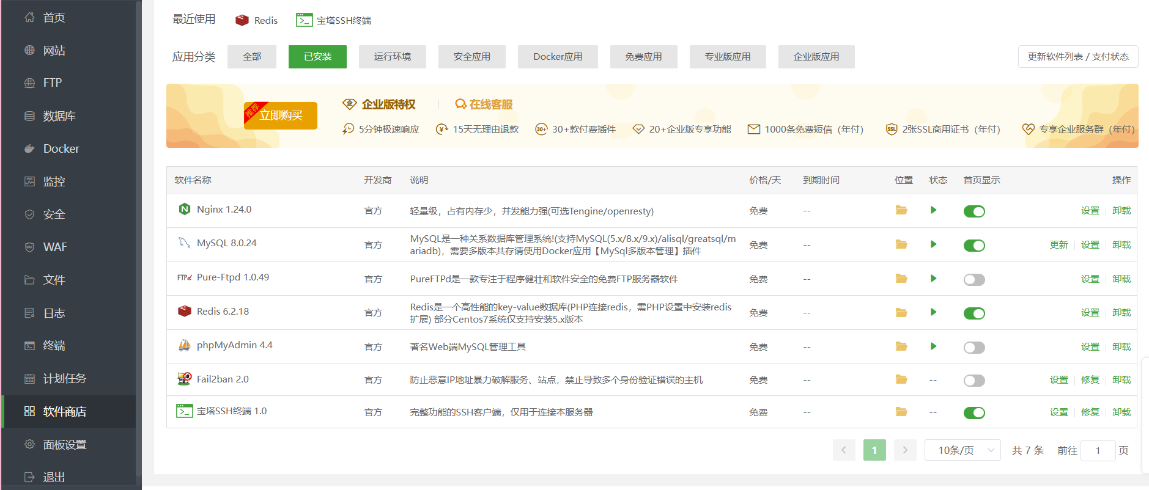Click the phpMyAdmin sailboat logo icon

coord(184,345)
